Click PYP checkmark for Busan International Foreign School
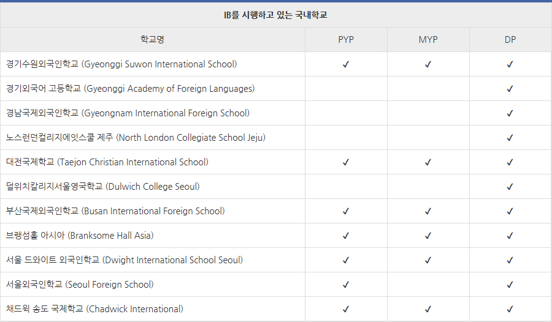The width and height of the screenshot is (552, 322). click(x=346, y=211)
